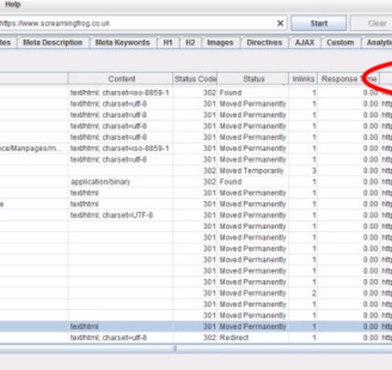Screen dimensions: 392x370
Task: Open the H1 tab
Action: point(168,43)
